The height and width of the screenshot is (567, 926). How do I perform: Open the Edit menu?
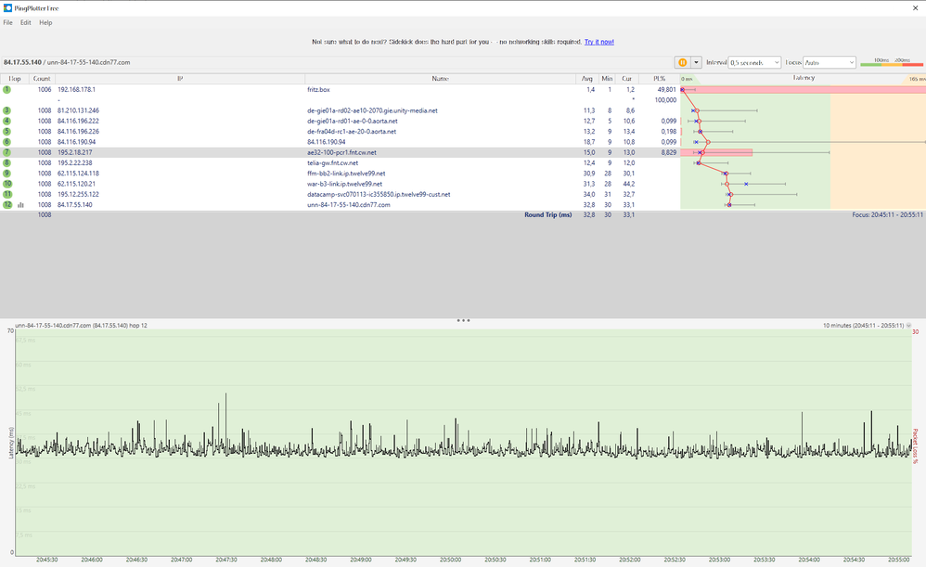[x=26, y=22]
